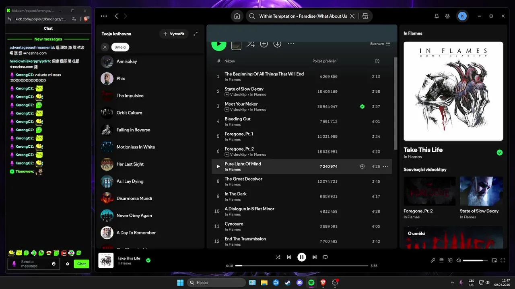This screenshot has width=515, height=289.
Task: Toggle the Umělci filter chip
Action: (120, 47)
